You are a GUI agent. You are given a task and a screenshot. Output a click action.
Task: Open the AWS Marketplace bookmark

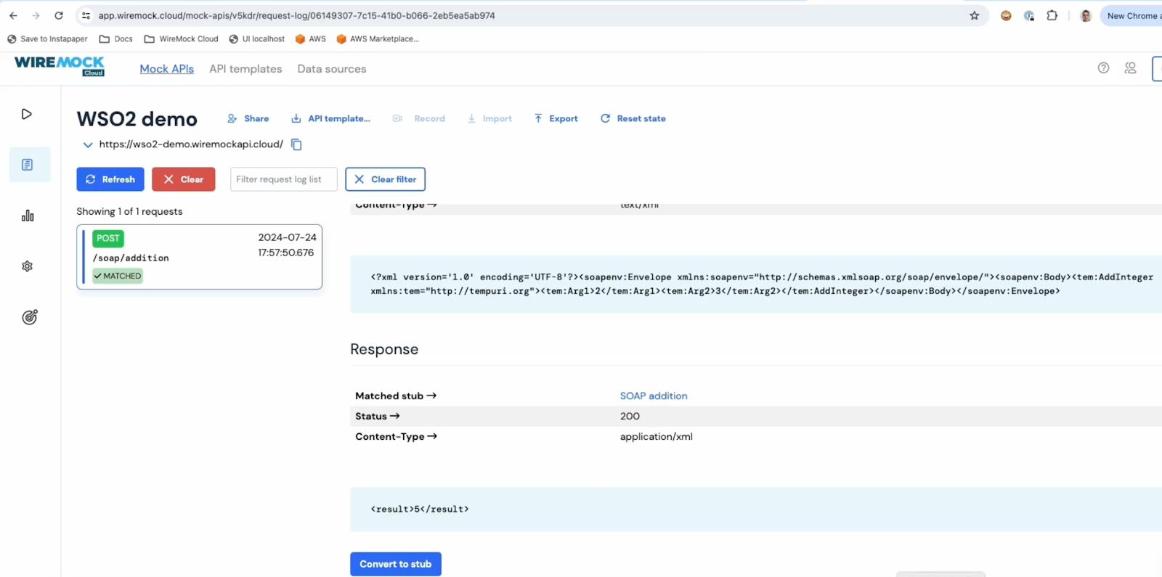point(378,39)
